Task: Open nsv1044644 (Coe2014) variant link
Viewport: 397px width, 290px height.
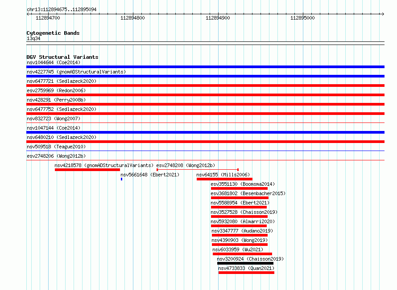Action: pos(54,62)
